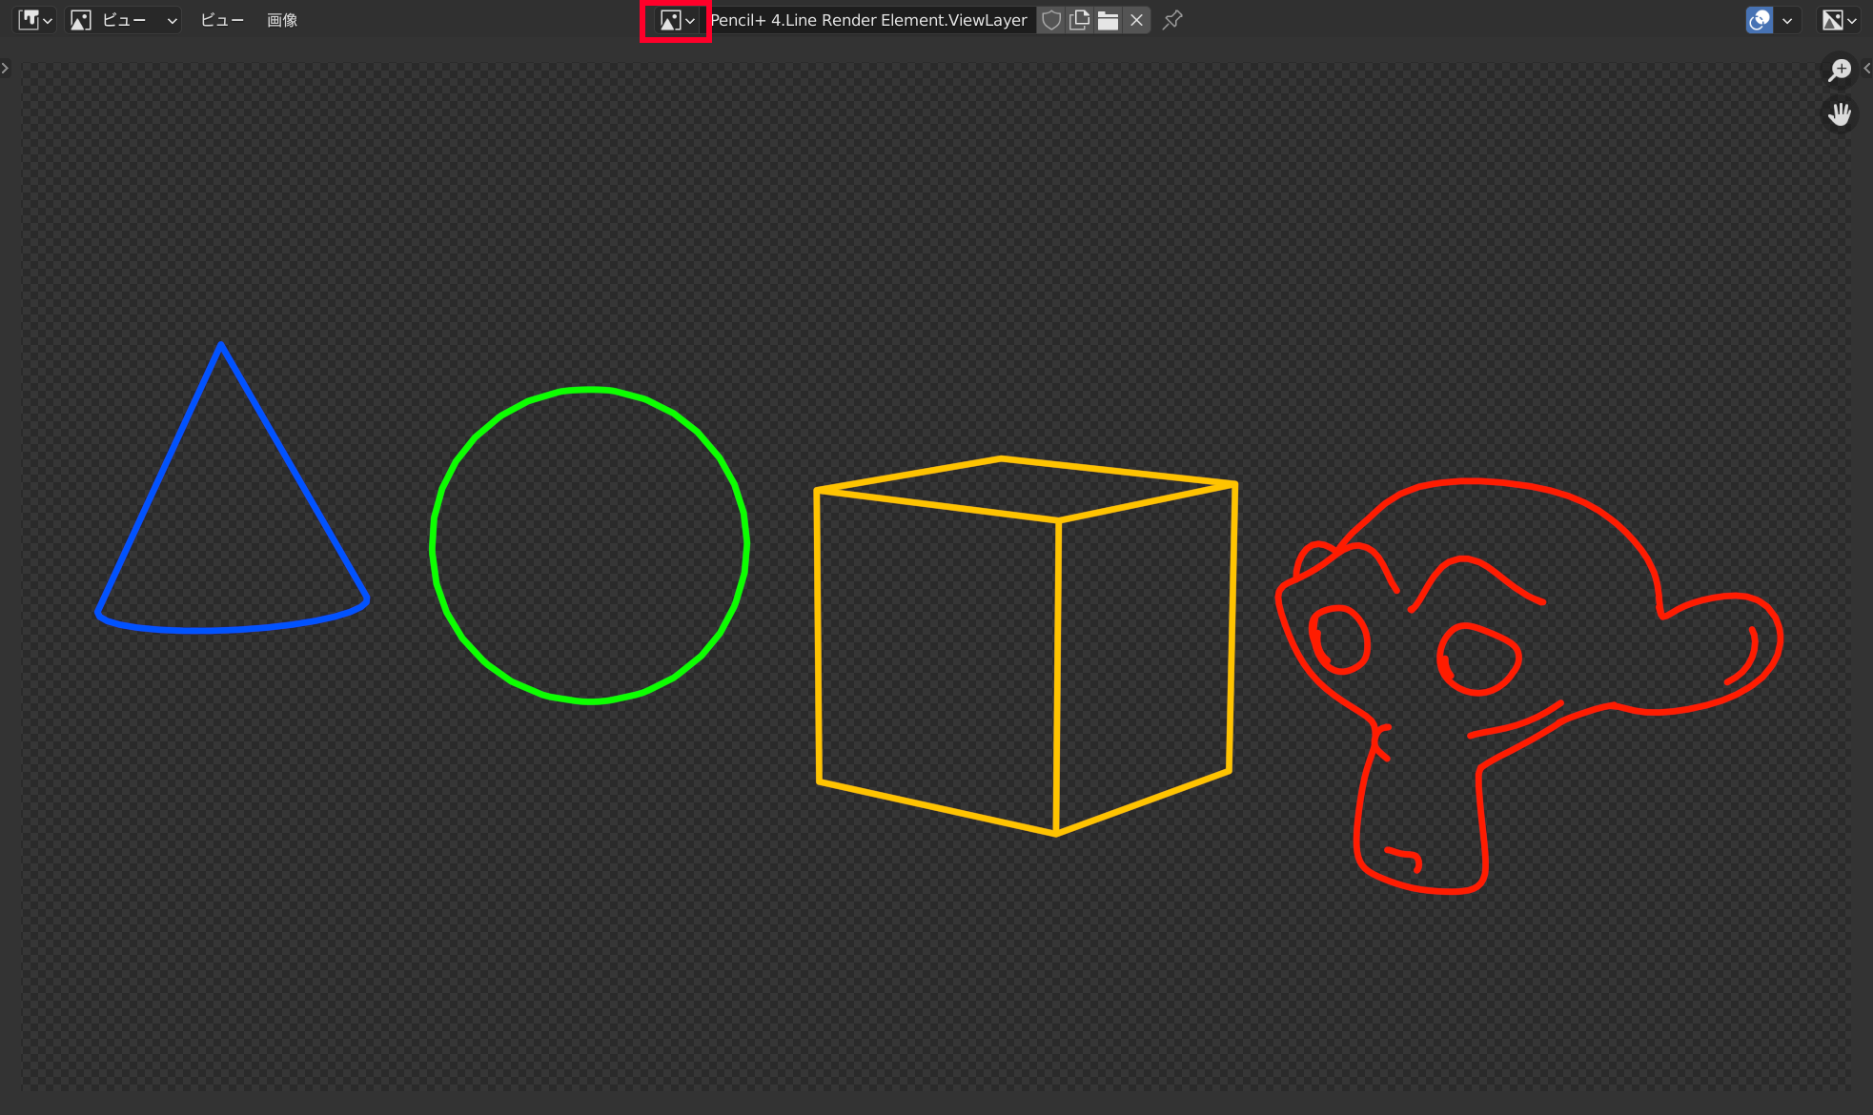The image size is (1873, 1115).
Task: Click the zoom magnifier gizmo
Action: pyautogui.click(x=1840, y=70)
